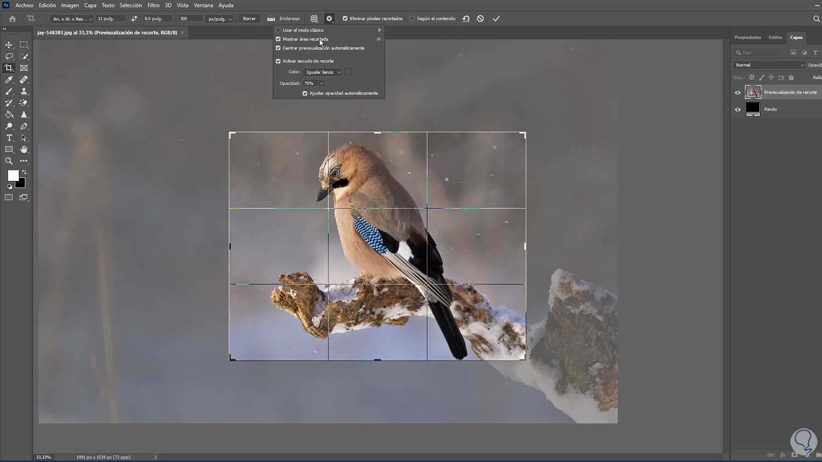Hide the Fondo layer
The height and width of the screenshot is (462, 822).
tap(738, 109)
